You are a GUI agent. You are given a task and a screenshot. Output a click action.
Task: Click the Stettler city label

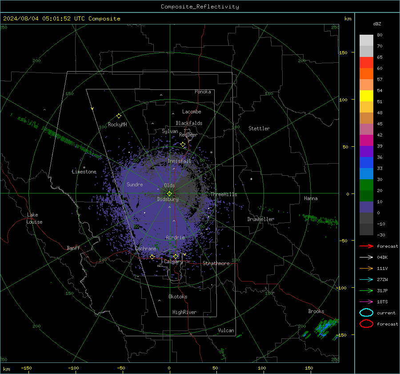259,129
